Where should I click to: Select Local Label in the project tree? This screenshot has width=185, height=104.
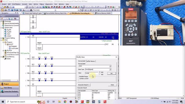pos(15,49)
